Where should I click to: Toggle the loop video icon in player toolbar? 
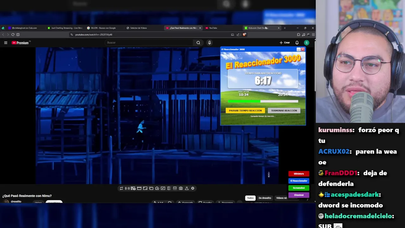coord(121,188)
